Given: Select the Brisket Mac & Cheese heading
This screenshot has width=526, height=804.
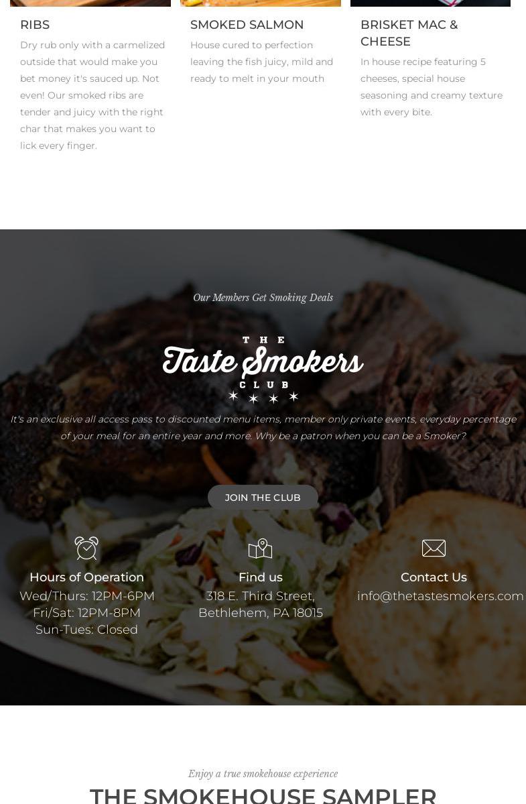Looking at the screenshot, I should tap(409, 33).
